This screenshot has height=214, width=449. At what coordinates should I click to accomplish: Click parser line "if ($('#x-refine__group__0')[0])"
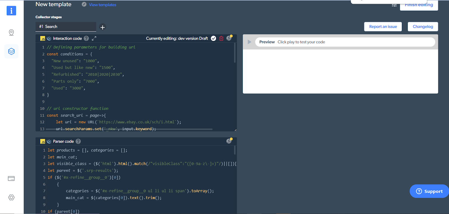pos(84,178)
